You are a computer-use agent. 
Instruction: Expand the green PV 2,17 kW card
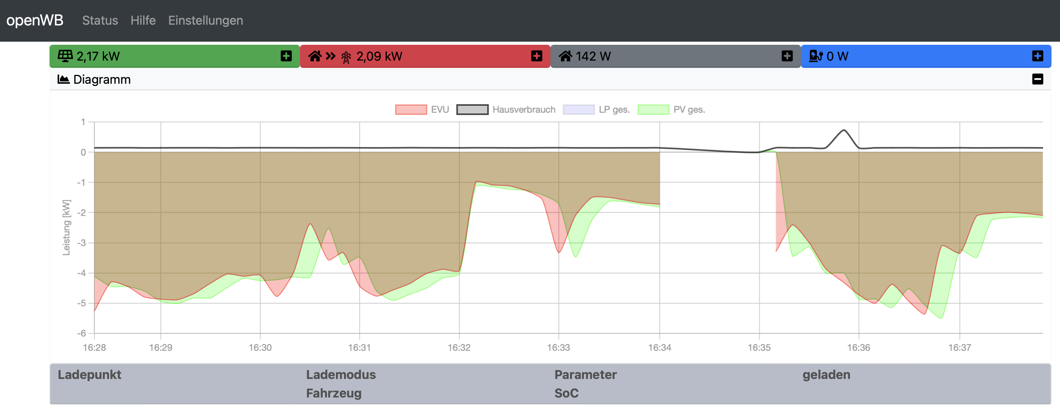[286, 56]
